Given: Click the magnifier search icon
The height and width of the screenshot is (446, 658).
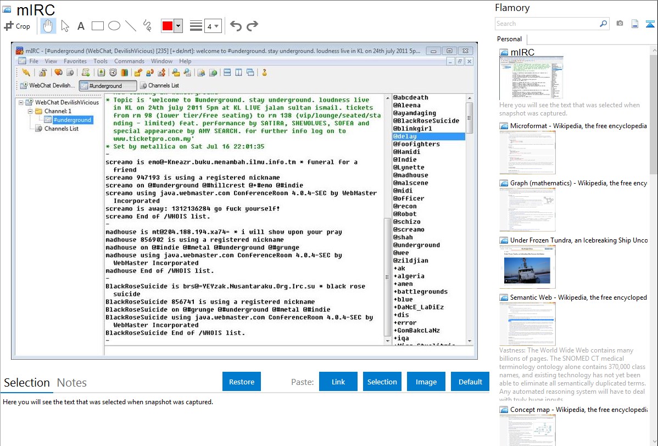Looking at the screenshot, I should pos(604,24).
